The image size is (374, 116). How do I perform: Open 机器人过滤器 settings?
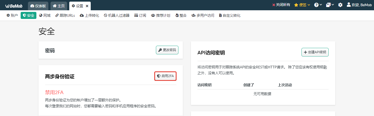click(117, 16)
